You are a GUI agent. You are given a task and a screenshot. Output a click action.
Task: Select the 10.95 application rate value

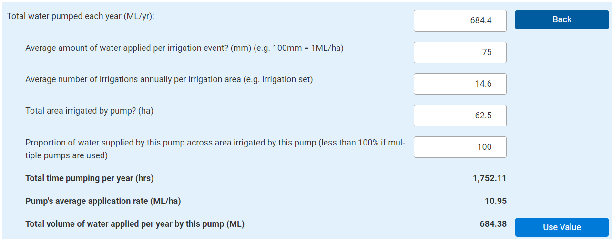tap(496, 201)
